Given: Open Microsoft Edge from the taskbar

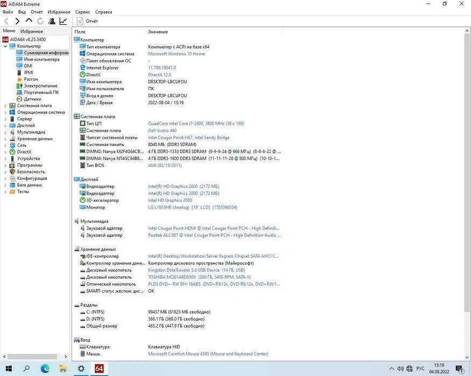Looking at the screenshot, I should (45, 368).
